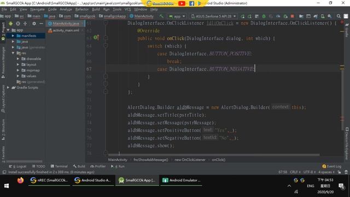
Task: Open the AVD Manager toolbar icon
Action: point(323,16)
